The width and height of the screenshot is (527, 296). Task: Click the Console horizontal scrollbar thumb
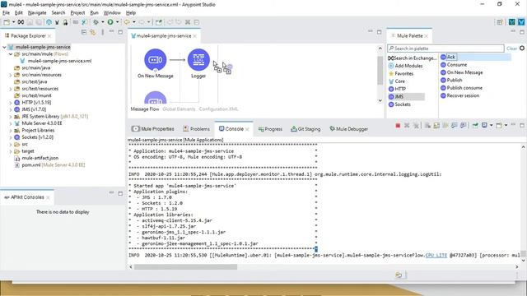185,267
